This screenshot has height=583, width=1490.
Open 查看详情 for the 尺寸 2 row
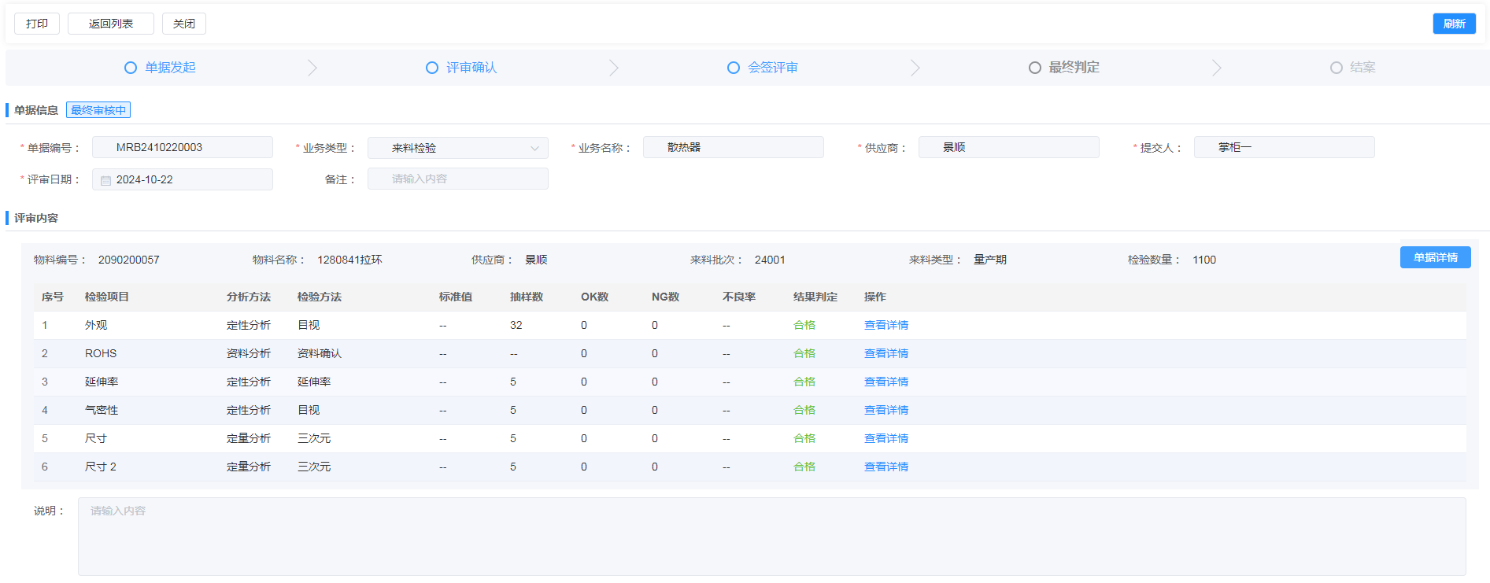tap(886, 467)
